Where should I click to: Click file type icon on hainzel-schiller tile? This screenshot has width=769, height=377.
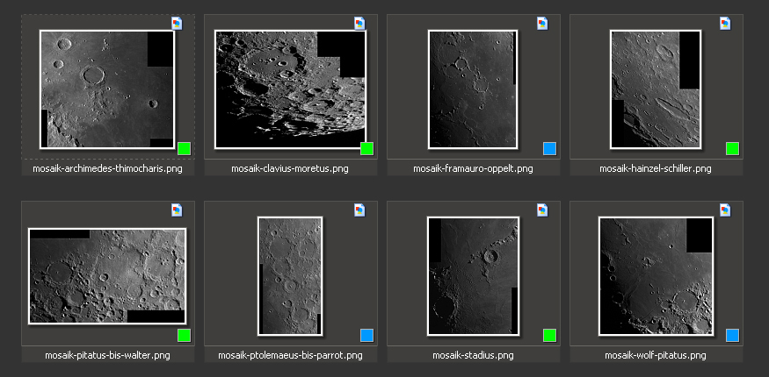click(x=725, y=24)
